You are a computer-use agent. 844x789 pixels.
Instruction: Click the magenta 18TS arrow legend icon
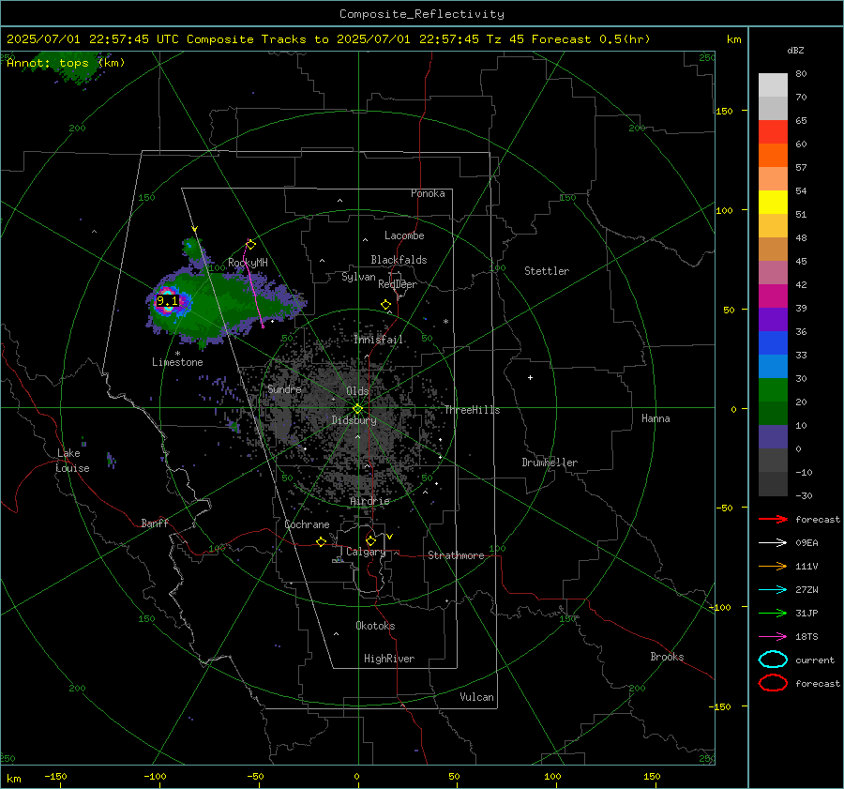coord(773,637)
